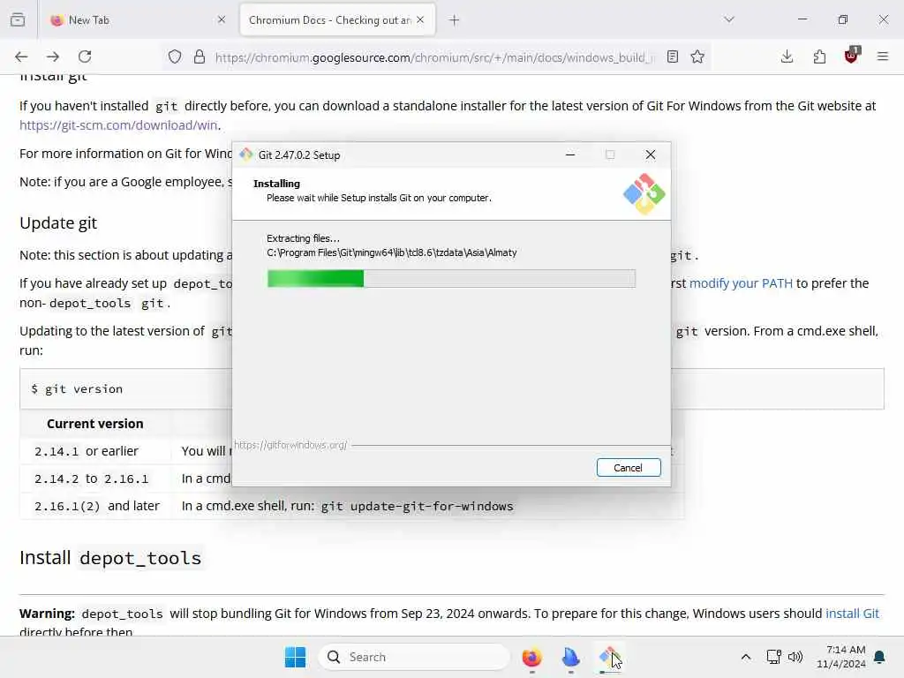Image resolution: width=904 pixels, height=678 pixels.
Task: Cancel the Git installation
Action: point(629,468)
